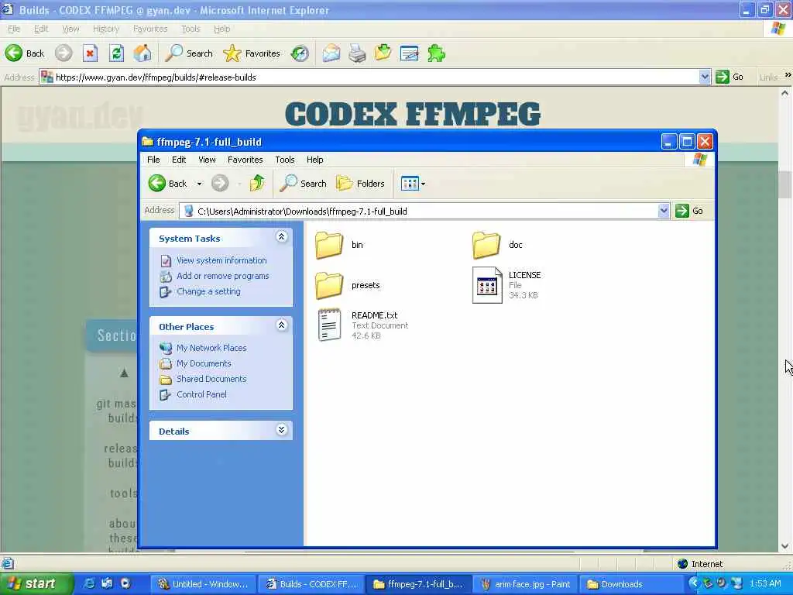Switch to Untitled - Windows taskbar button
The image size is (793, 595).
204,584
